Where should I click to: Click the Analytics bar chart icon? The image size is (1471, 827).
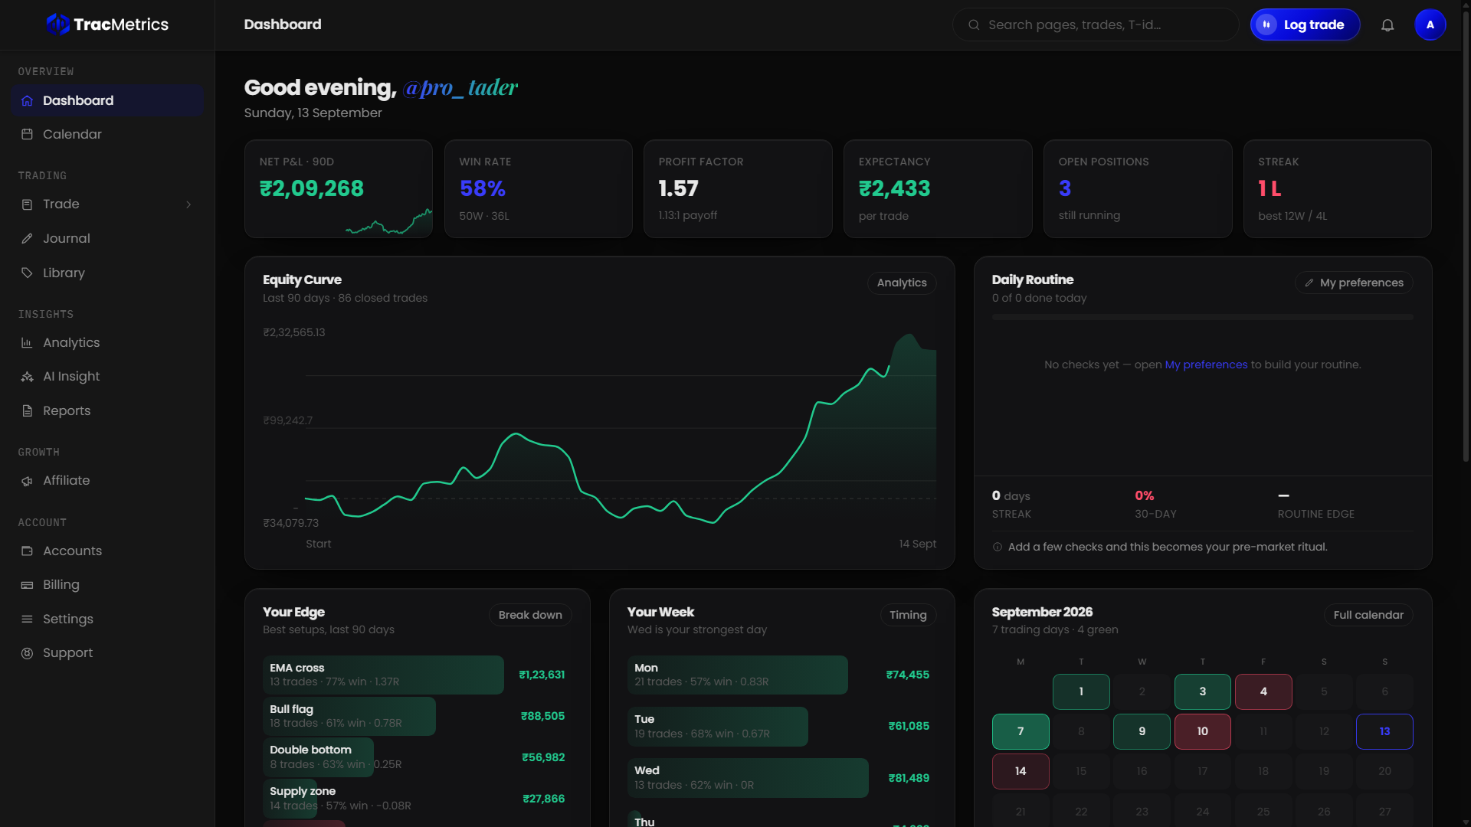coord(27,342)
